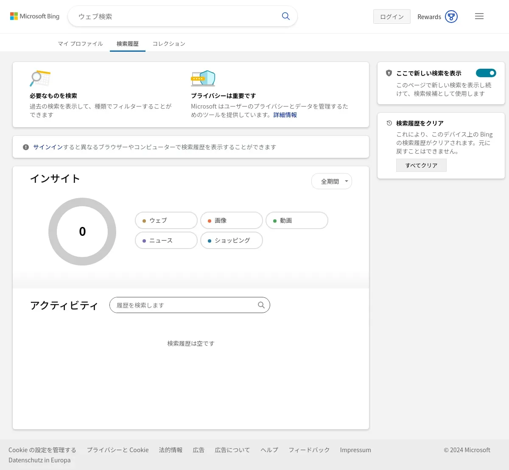Click the search-needed magnifier illustration
This screenshot has width=509, height=470.
[x=40, y=78]
